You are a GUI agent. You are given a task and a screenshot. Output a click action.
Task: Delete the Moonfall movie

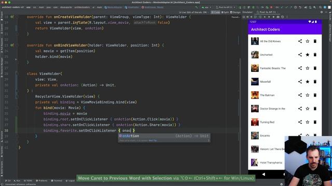tap(315, 82)
